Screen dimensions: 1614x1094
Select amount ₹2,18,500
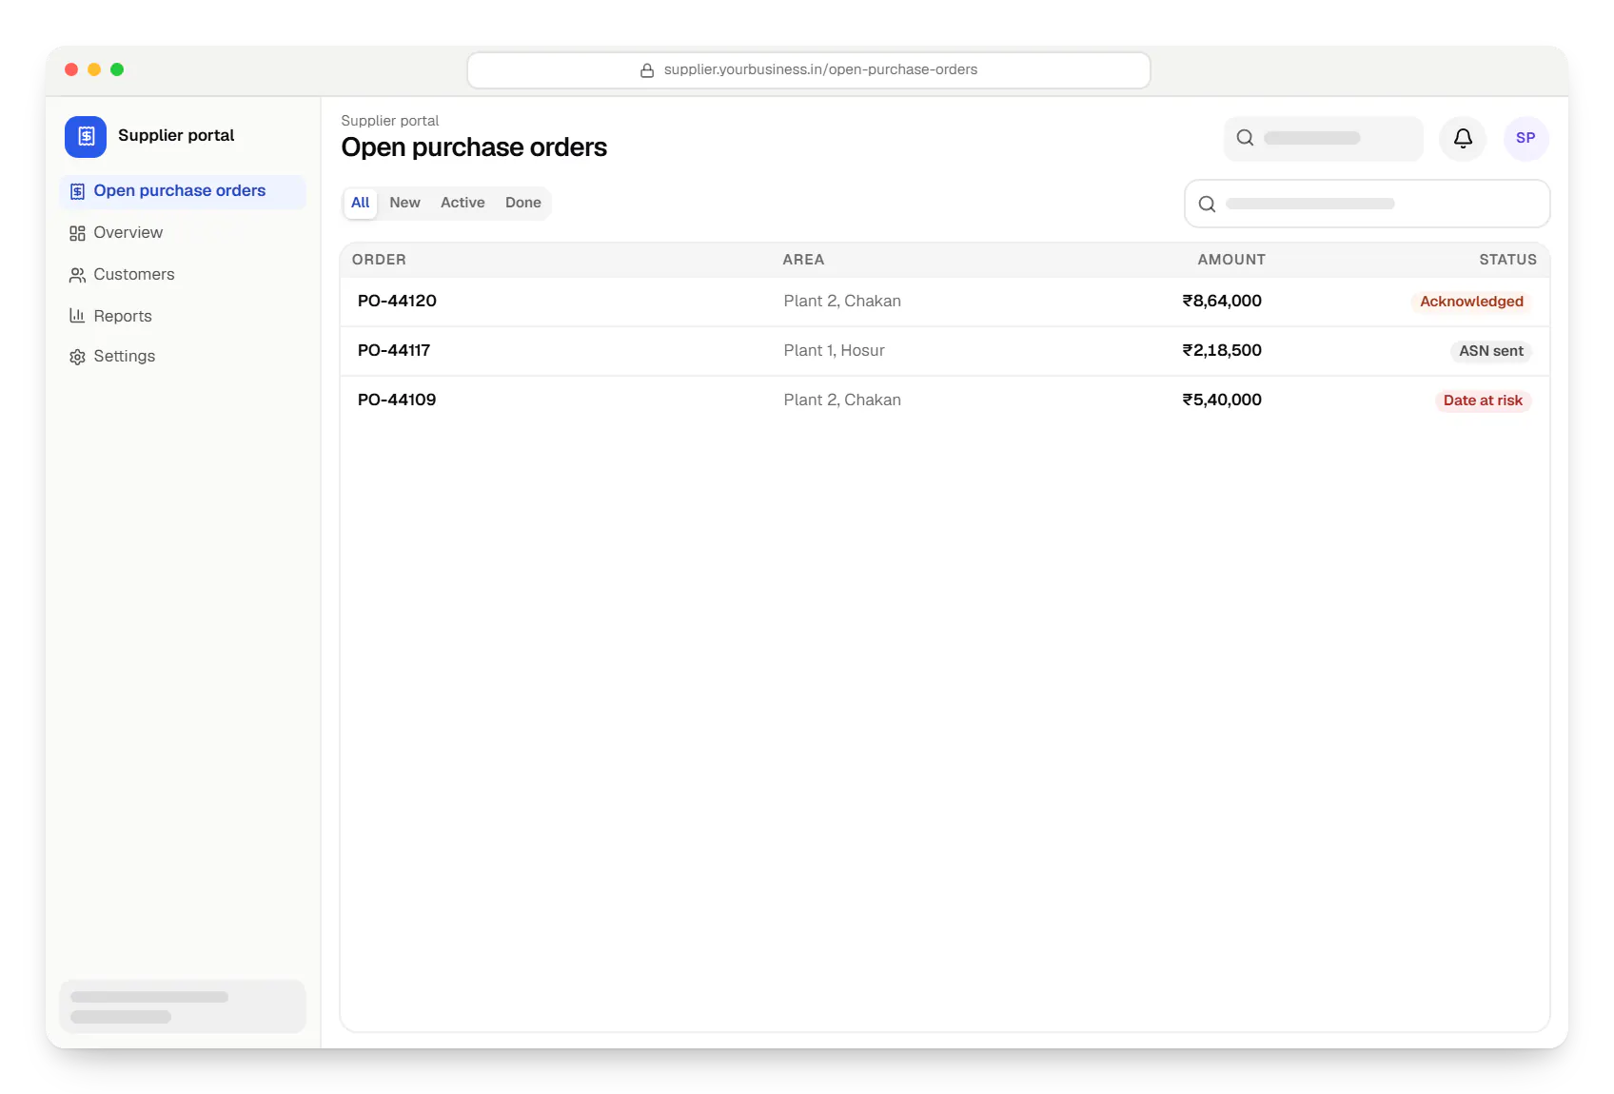[x=1222, y=350]
